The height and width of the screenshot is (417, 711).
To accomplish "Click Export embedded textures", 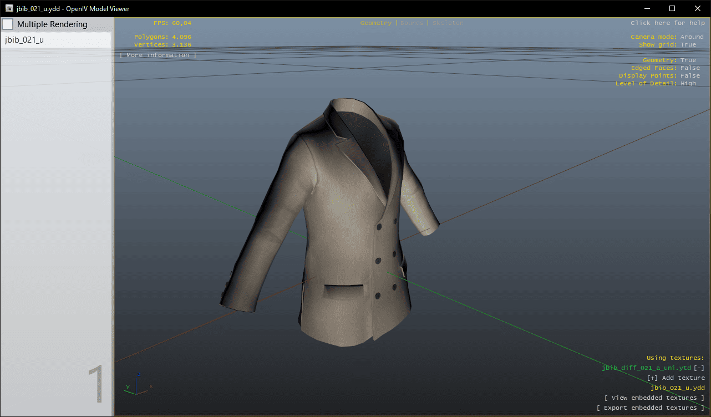I will (x=650, y=408).
